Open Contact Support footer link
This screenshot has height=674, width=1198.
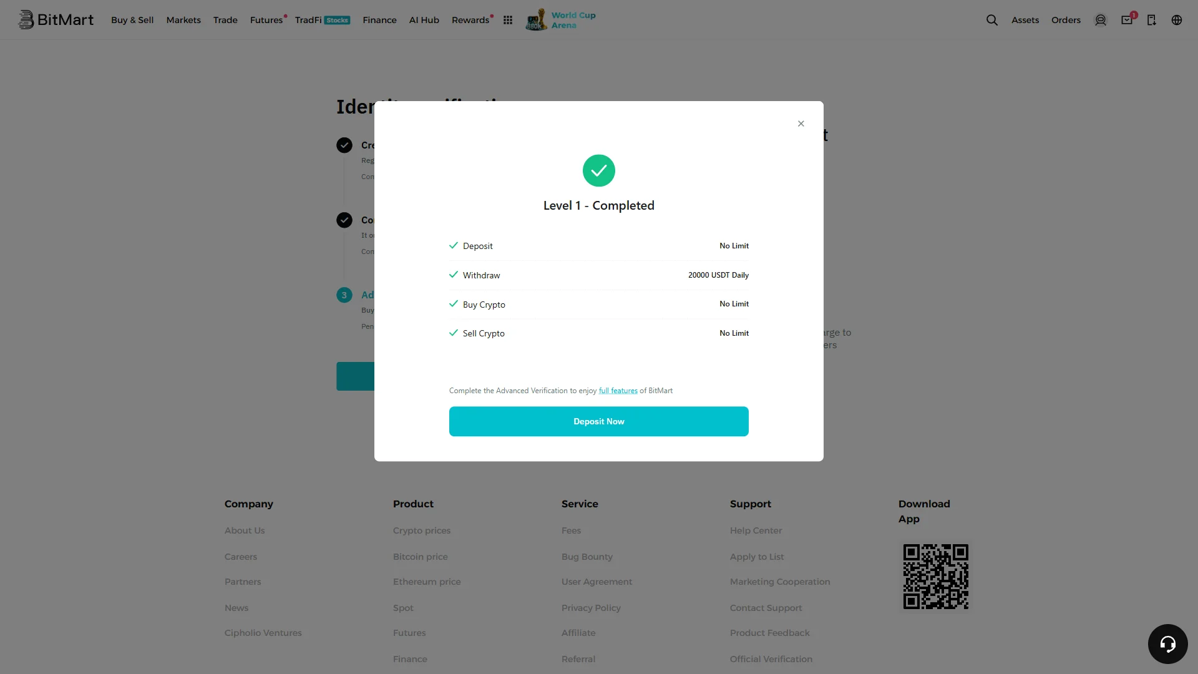766,608
